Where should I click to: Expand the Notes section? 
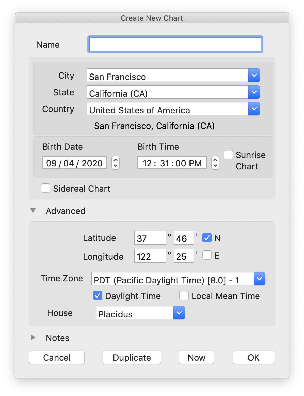[33, 338]
